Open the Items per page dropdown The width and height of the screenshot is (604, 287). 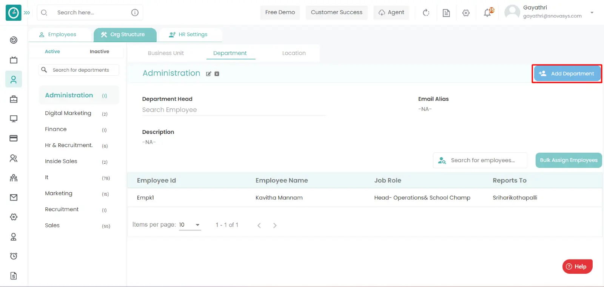[190, 225]
